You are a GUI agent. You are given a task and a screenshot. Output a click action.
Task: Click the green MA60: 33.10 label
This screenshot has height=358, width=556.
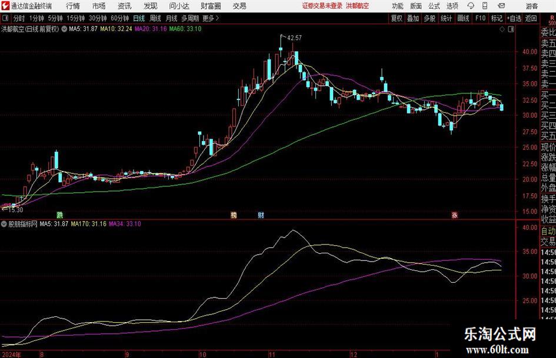pyautogui.click(x=185, y=29)
